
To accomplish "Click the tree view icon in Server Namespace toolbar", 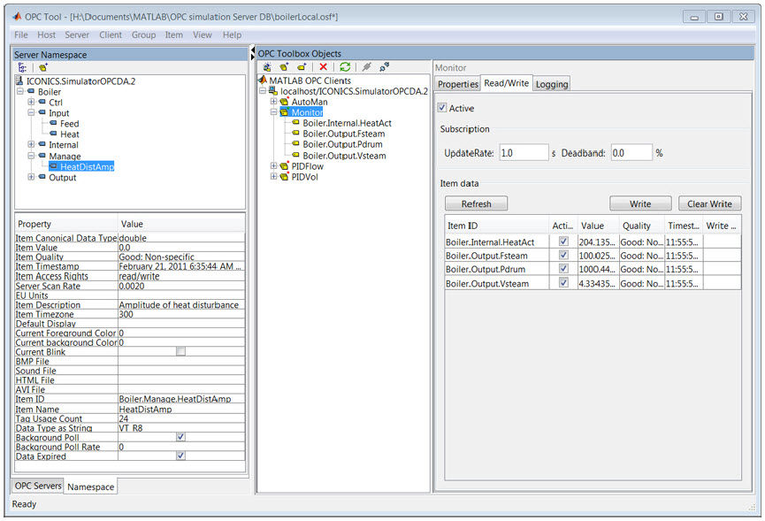I will tap(21, 66).
